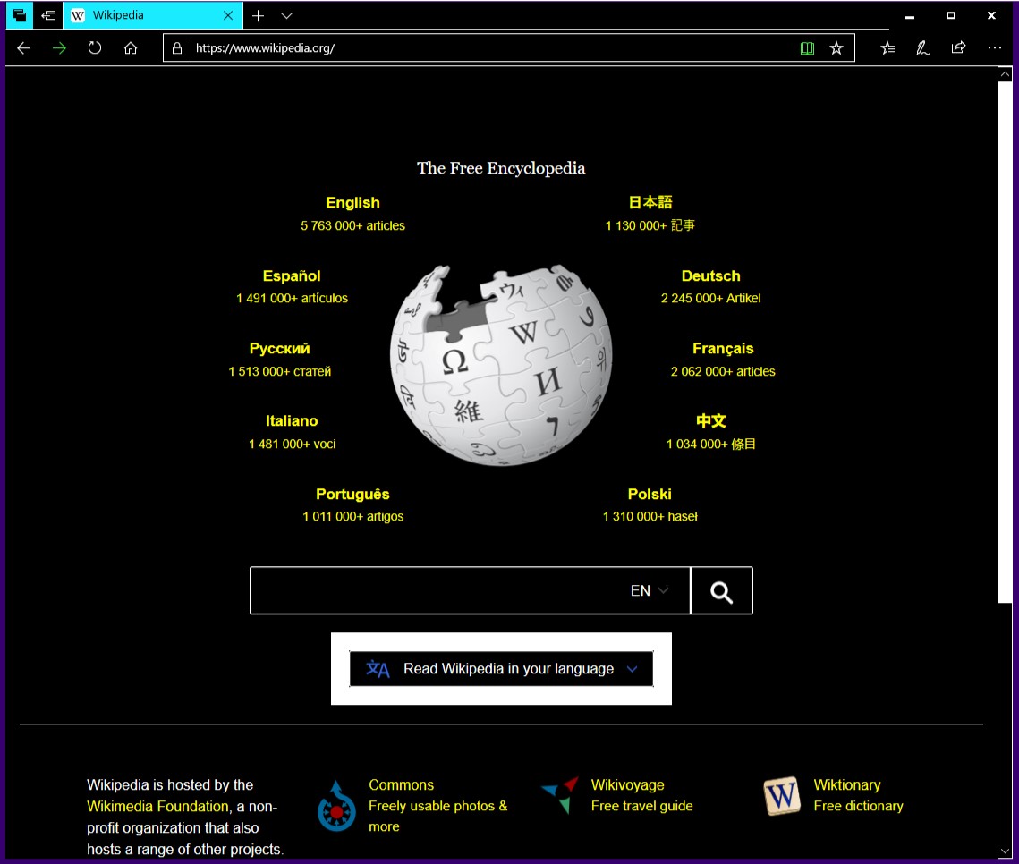Click the Wikimedia Foundation link
The width and height of the screenshot is (1019, 864).
tap(157, 806)
